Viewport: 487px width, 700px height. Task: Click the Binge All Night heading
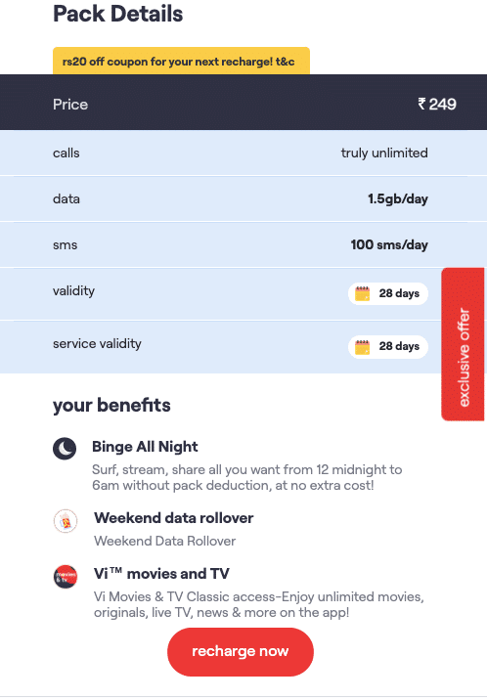coord(145,447)
